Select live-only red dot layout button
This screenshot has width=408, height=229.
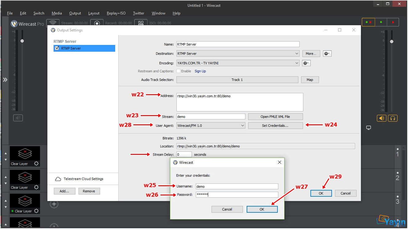click(x=393, y=22)
